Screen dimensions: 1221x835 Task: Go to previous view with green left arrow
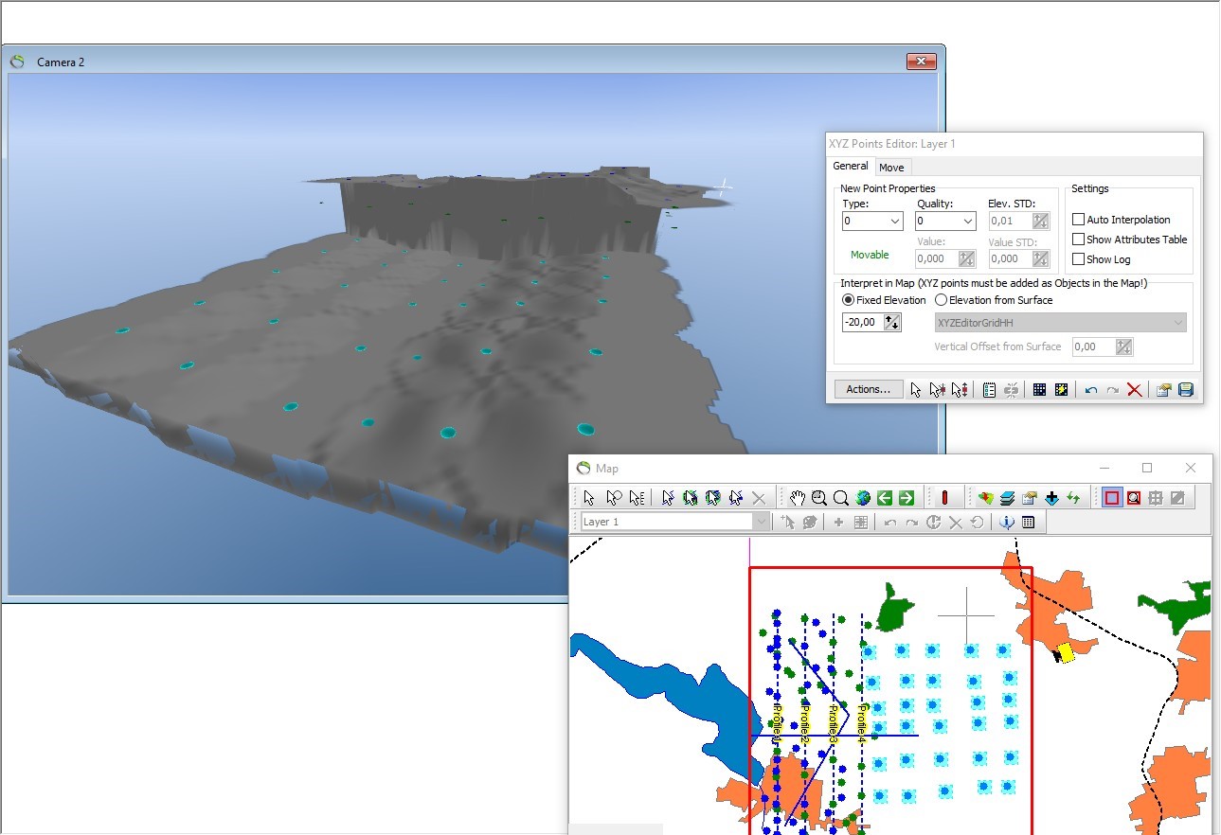tap(885, 498)
